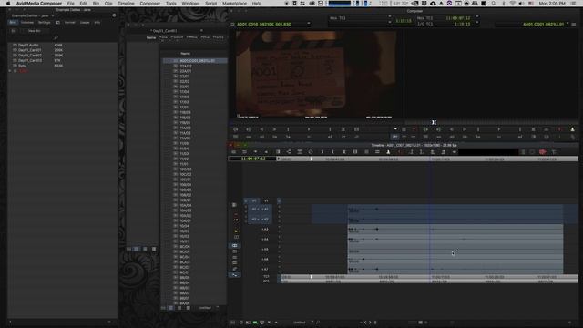Click Mark IN under the source monitor

coord(288,129)
